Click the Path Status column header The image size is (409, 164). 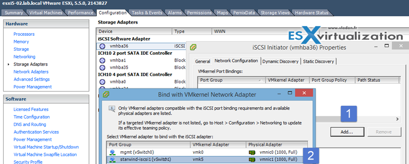click(377, 80)
